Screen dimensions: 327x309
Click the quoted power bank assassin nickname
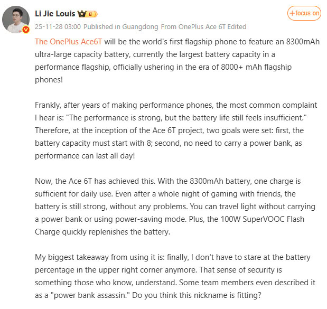92,296
